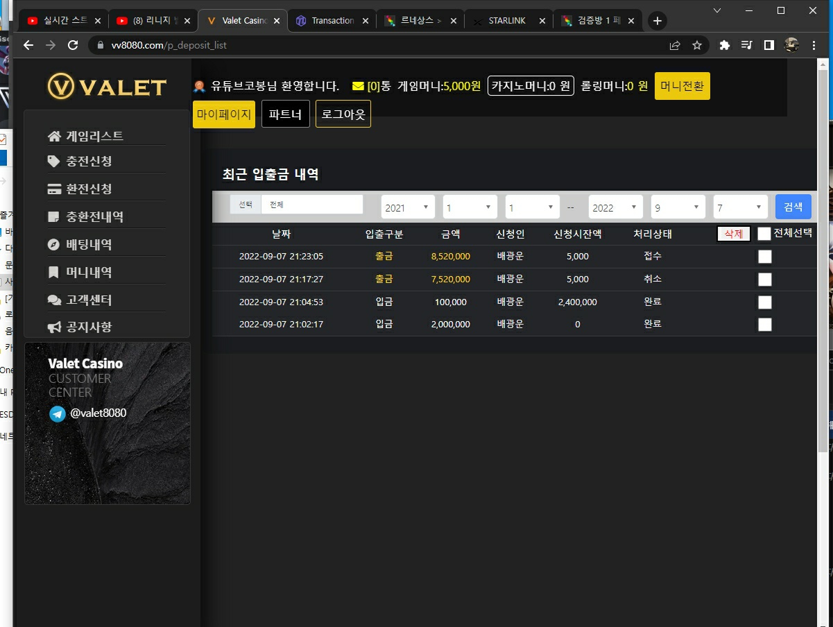Switch to the 르네상스 tab

pos(420,21)
